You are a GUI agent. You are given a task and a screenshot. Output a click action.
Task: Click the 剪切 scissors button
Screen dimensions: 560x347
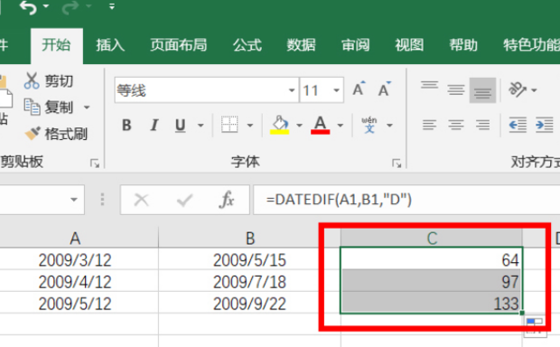pyautogui.click(x=49, y=81)
